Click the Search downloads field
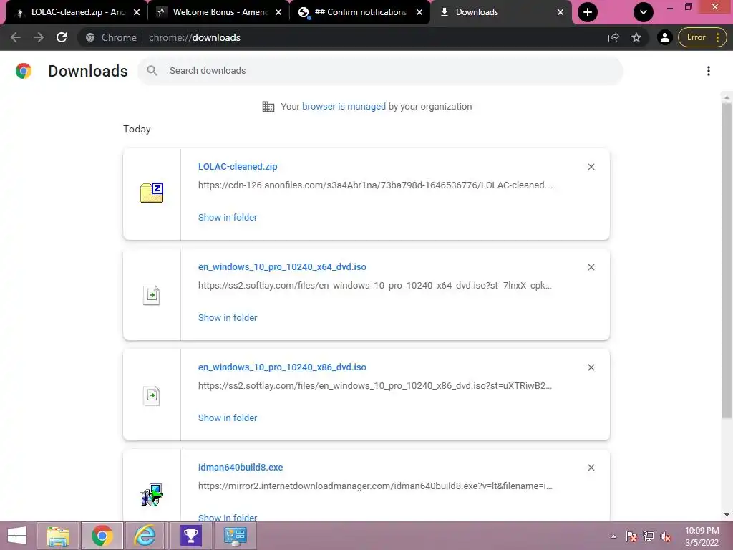Image resolution: width=733 pixels, height=550 pixels. [380, 71]
